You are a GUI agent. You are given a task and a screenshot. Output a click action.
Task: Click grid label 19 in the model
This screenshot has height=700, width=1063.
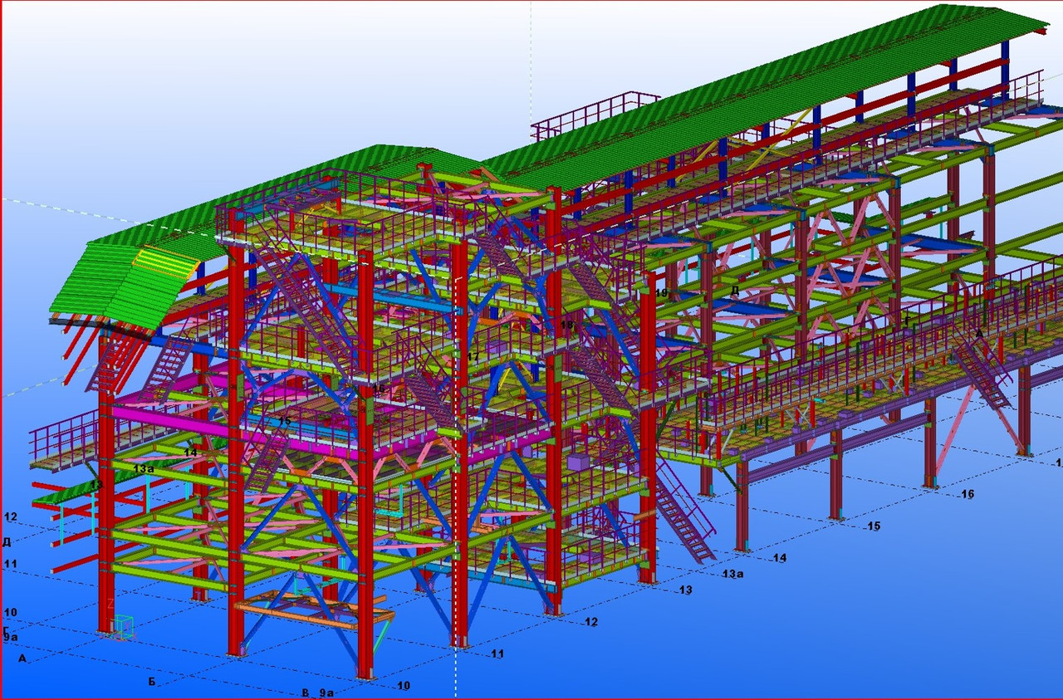click(x=661, y=292)
